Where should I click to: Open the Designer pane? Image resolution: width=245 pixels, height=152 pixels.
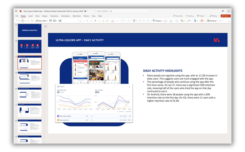coord(212,21)
